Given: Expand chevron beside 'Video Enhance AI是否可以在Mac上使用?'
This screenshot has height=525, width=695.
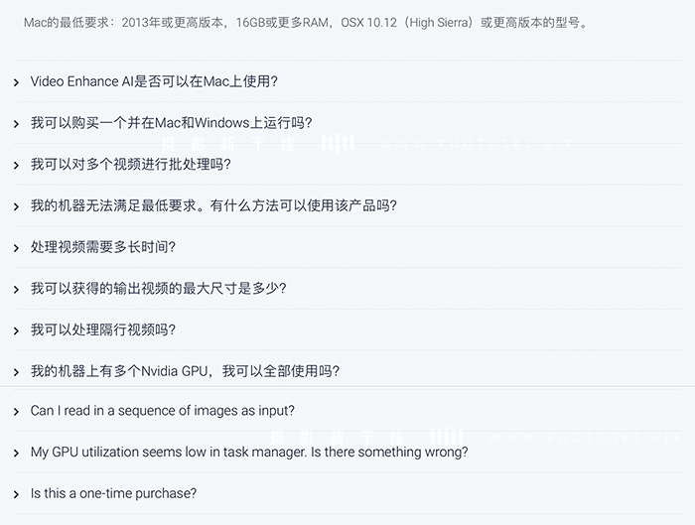Looking at the screenshot, I should coord(17,82).
